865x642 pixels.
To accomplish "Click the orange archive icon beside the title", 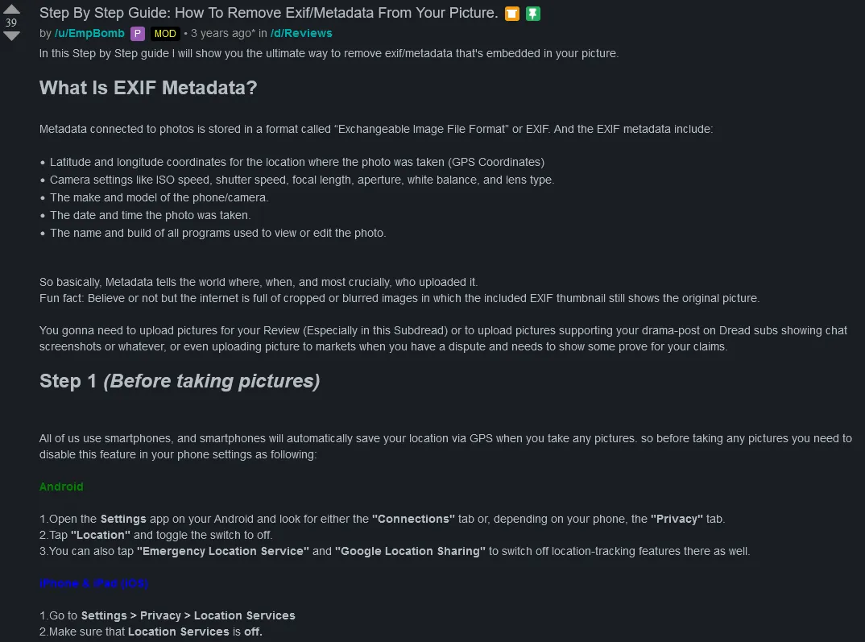I will click(511, 14).
